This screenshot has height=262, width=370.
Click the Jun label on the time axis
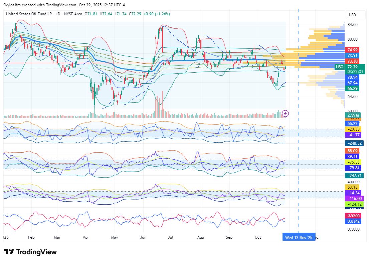(143, 237)
